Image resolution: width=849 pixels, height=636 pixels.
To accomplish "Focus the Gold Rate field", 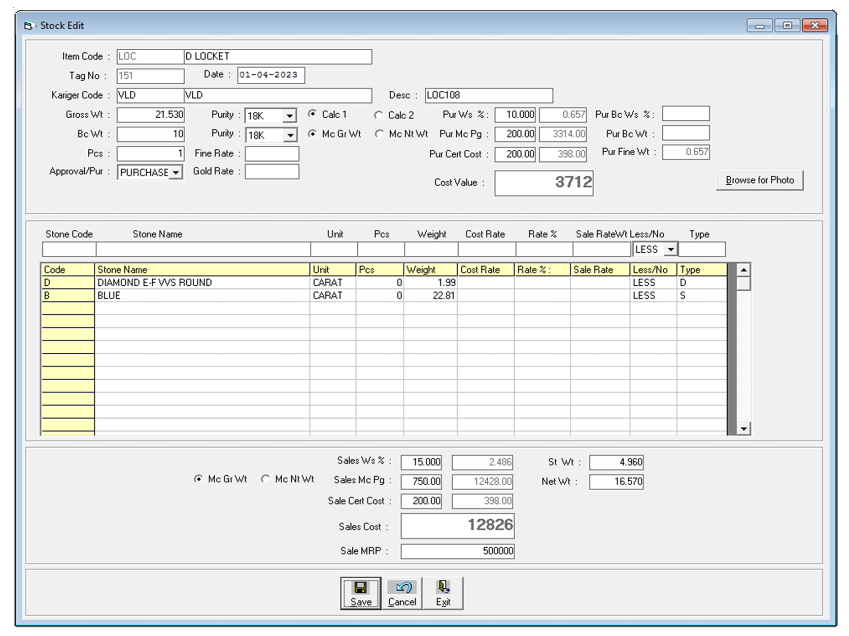I will [272, 172].
